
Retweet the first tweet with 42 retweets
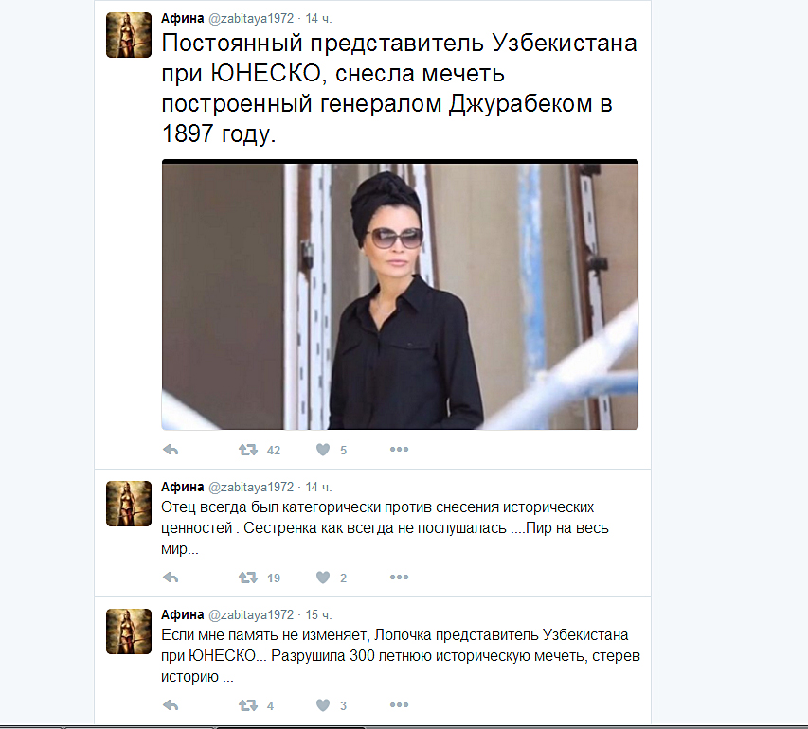[248, 451]
